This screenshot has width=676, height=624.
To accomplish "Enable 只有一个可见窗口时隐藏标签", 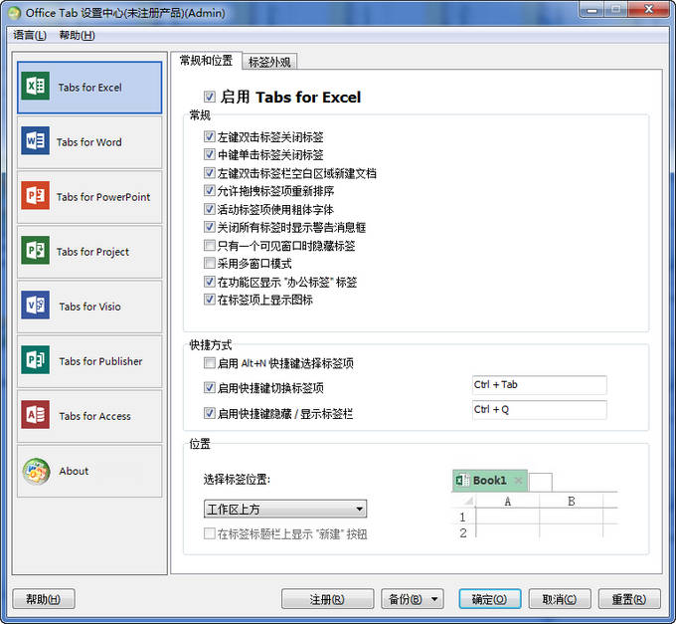I will tap(210, 246).
